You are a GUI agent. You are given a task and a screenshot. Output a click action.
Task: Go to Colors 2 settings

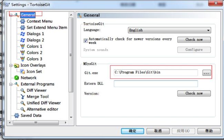34,53
